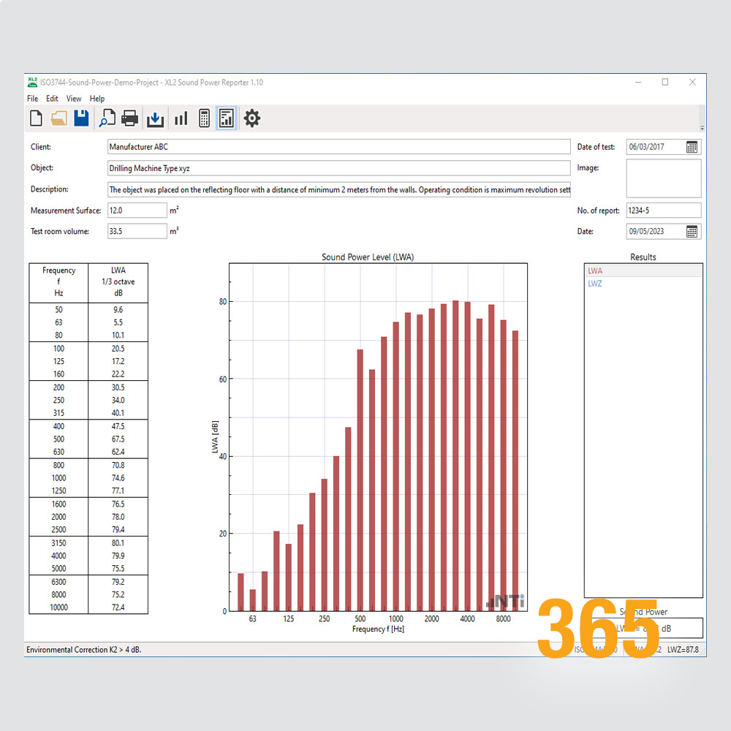Select LWZ in the Results list
This screenshot has height=731, width=731.
pos(594,282)
